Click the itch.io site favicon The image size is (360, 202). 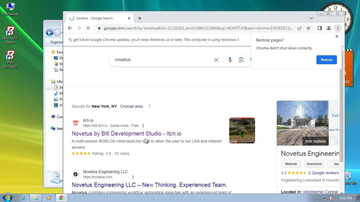click(76, 123)
